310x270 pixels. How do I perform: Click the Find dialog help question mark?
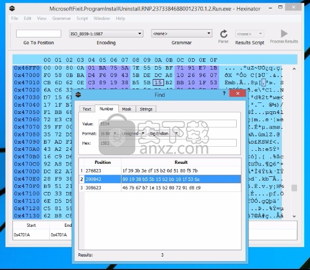(224, 93)
